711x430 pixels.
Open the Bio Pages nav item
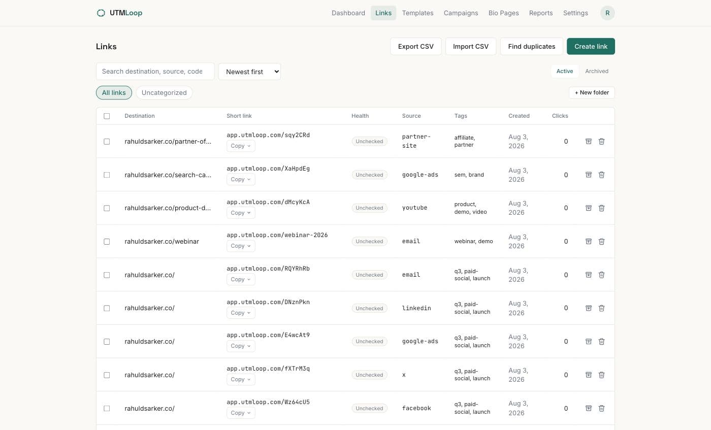click(503, 13)
